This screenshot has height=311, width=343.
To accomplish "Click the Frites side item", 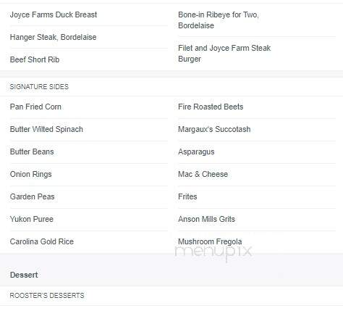I will [187, 196].
